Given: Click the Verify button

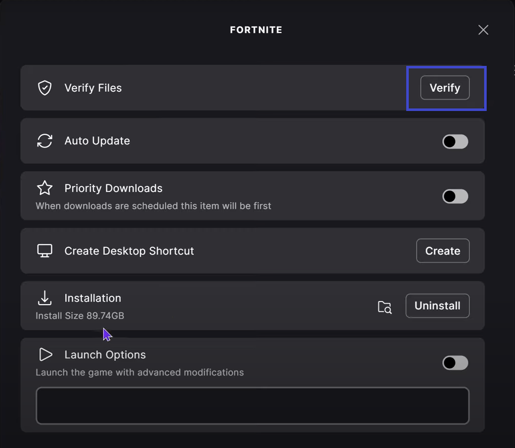Looking at the screenshot, I should [x=445, y=88].
